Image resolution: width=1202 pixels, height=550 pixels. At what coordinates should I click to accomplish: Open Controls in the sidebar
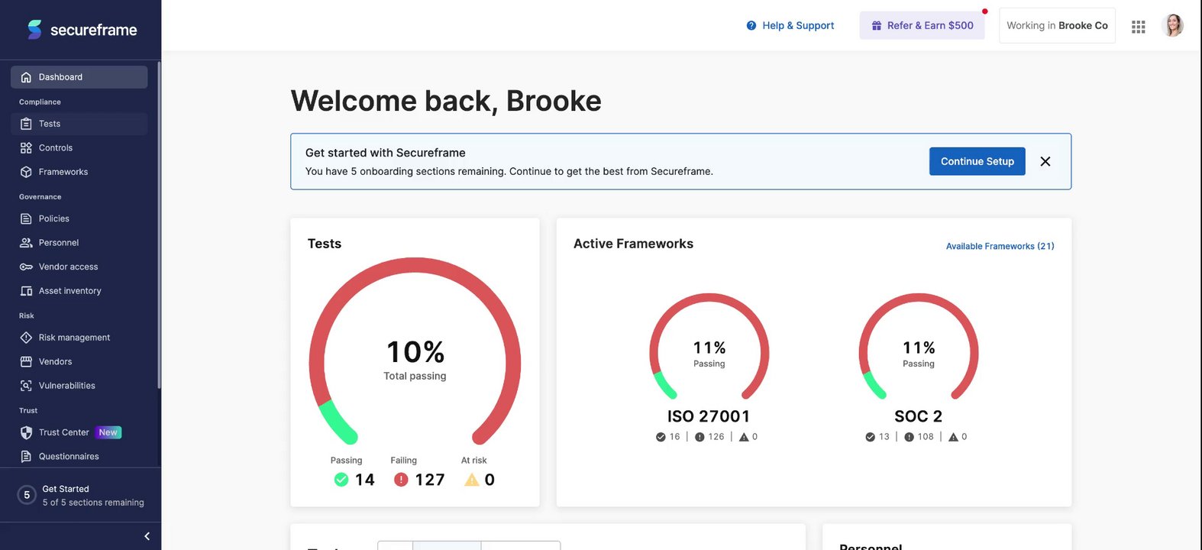79,147
